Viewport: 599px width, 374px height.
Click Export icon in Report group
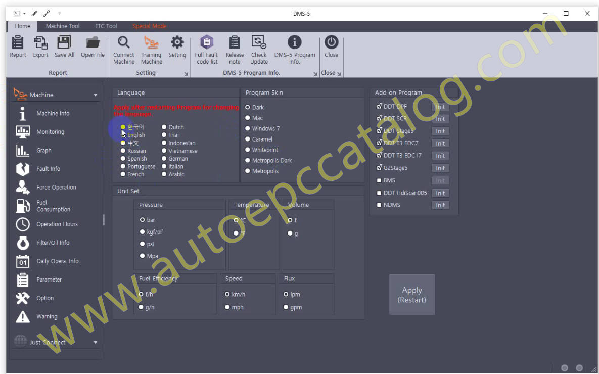40,43
